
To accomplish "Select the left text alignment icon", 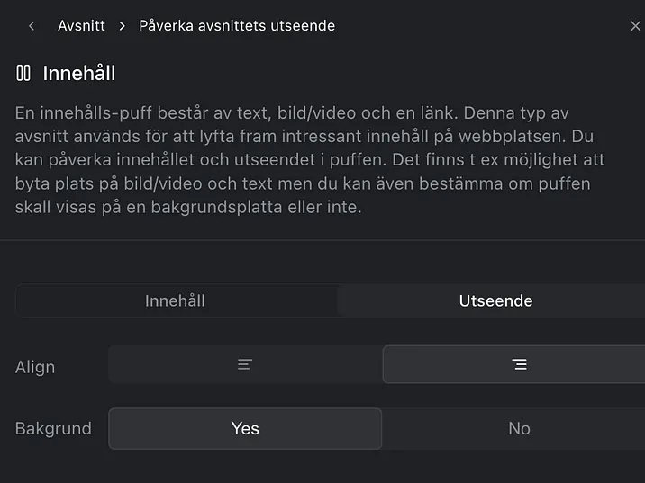I will tap(245, 364).
